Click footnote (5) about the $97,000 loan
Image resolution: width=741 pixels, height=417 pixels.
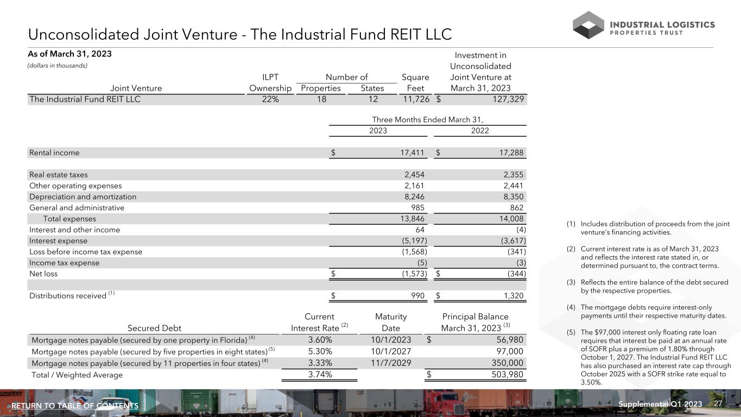[x=654, y=356]
